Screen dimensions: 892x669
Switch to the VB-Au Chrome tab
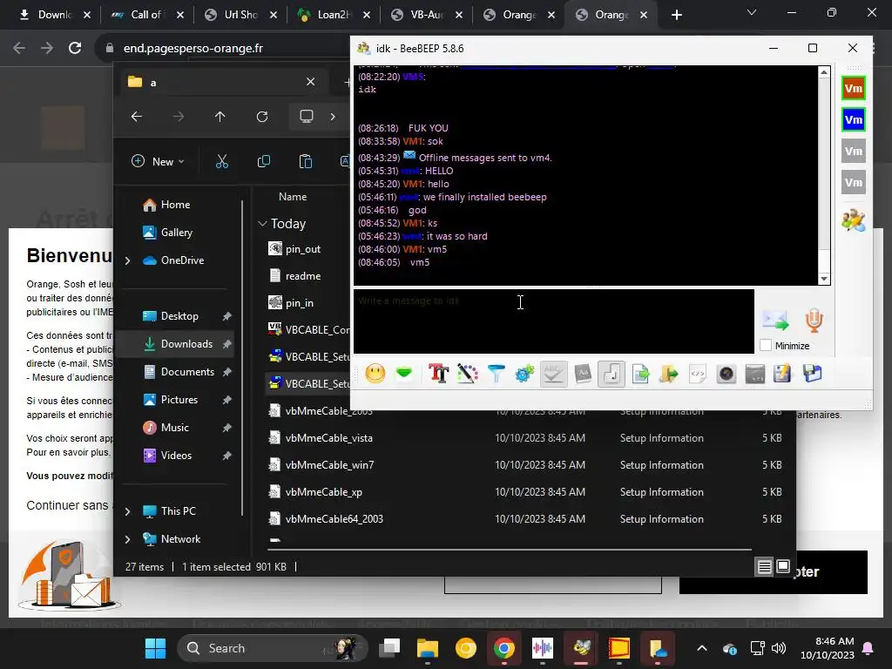tap(426, 15)
